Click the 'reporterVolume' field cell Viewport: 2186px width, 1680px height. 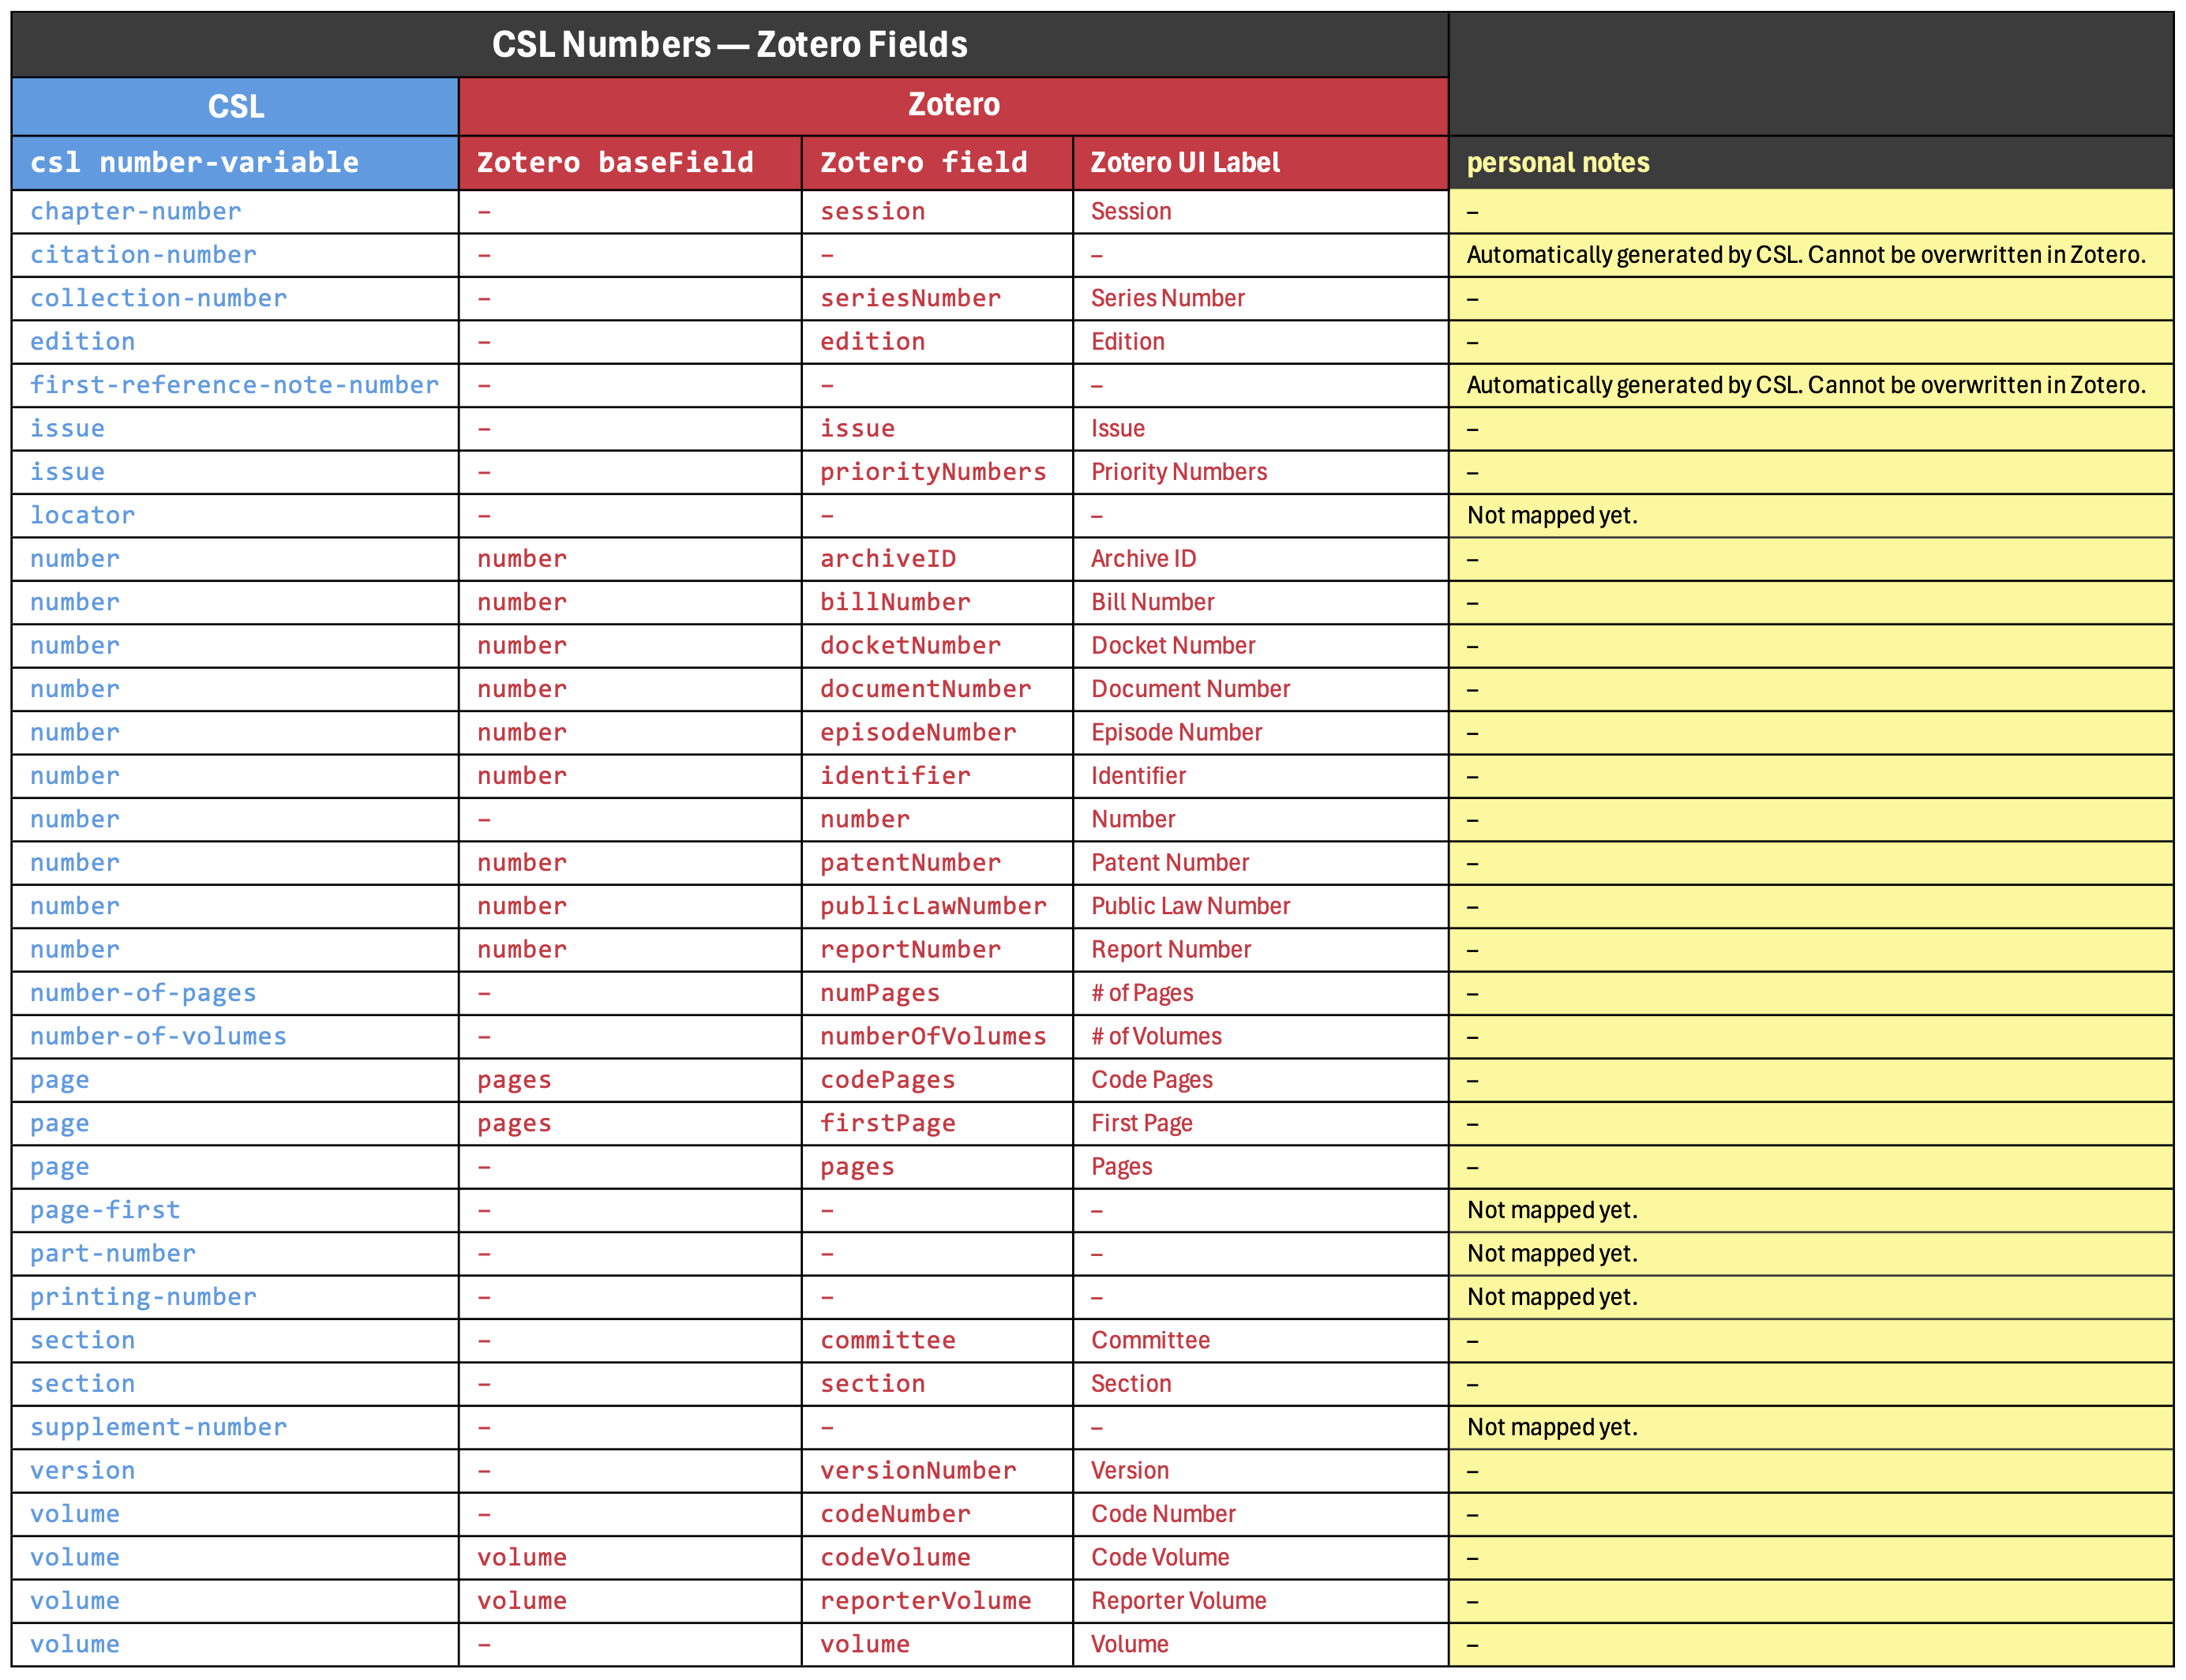925,1601
